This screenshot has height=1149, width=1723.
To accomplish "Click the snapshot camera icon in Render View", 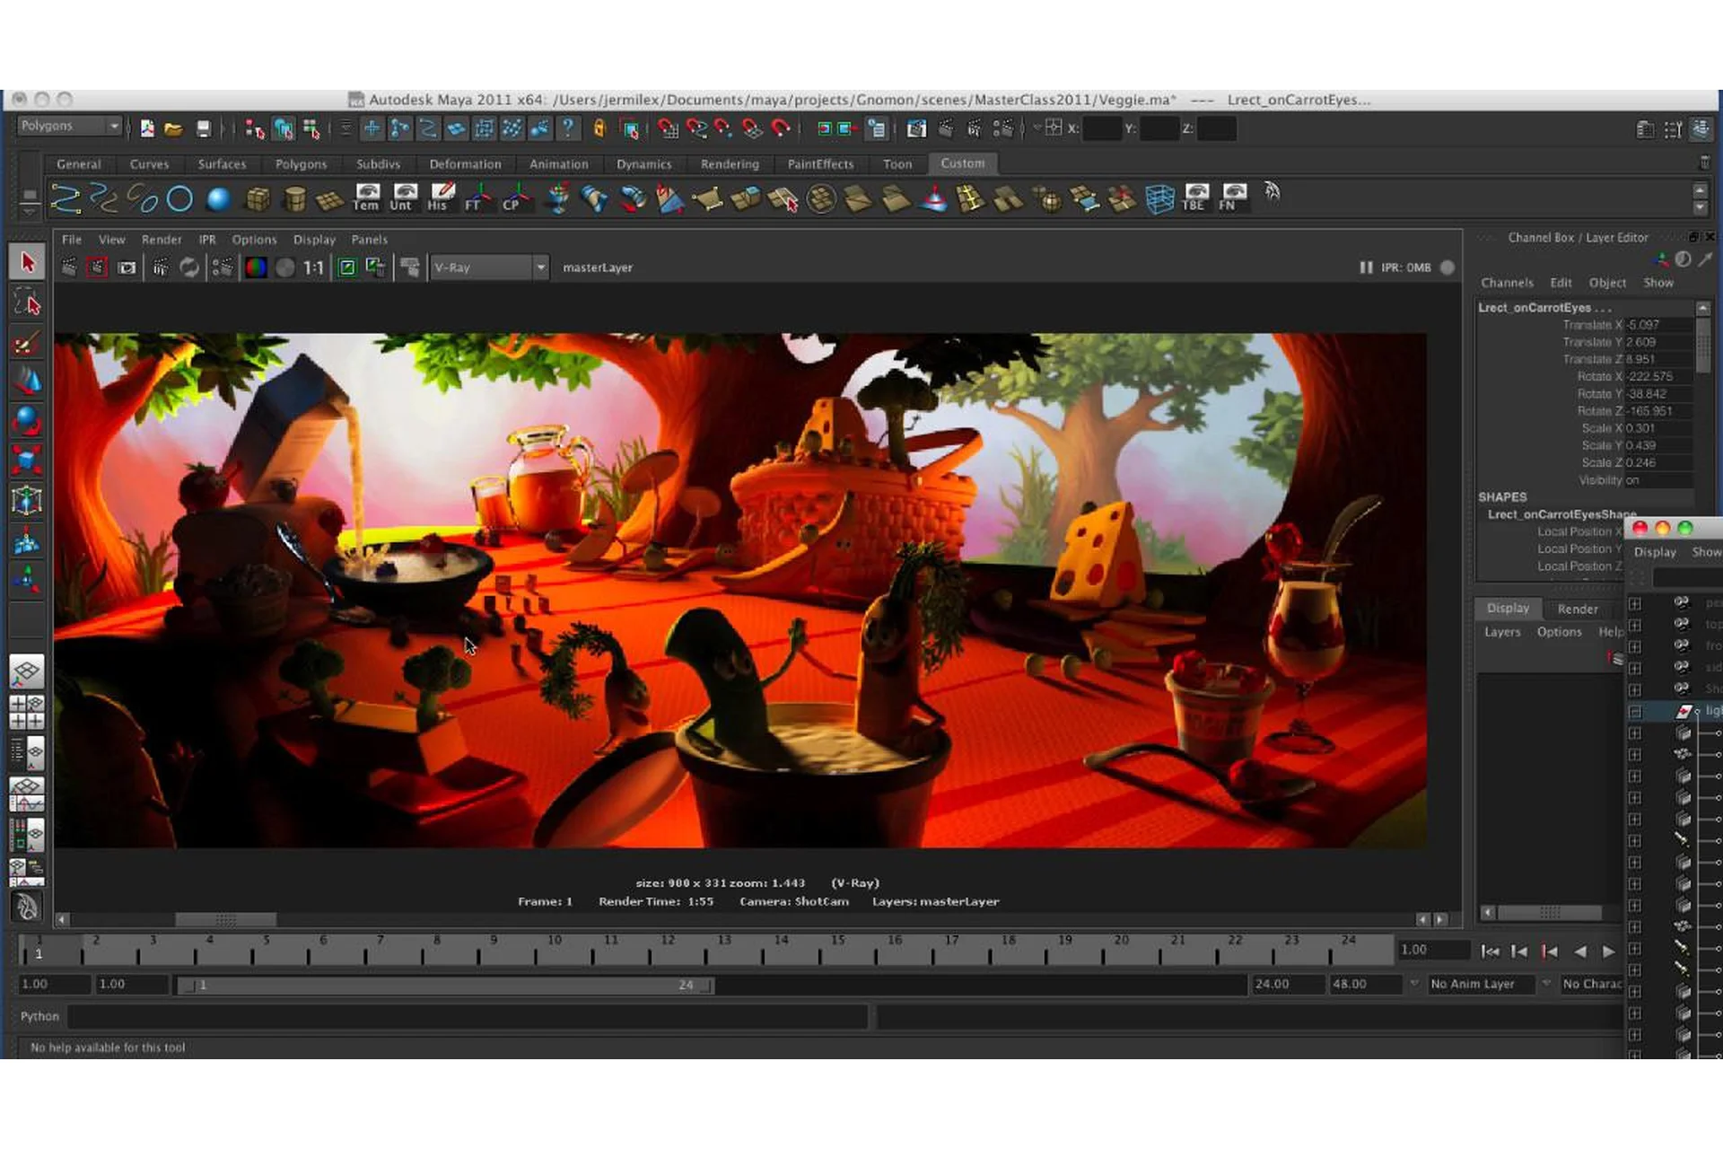I will (x=127, y=268).
